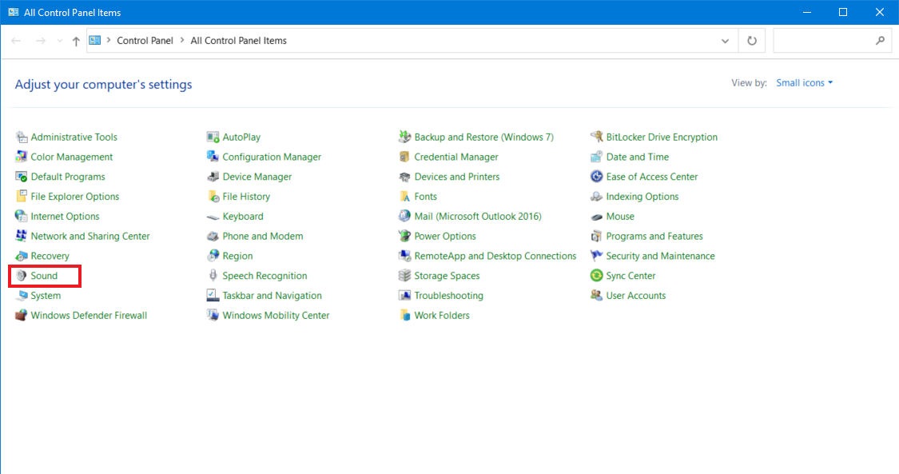This screenshot has width=899, height=474.
Task: Click the Control Panel breadcrumb
Action: 145,41
